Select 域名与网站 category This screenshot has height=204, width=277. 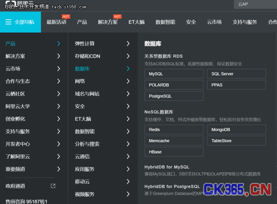tap(87, 94)
